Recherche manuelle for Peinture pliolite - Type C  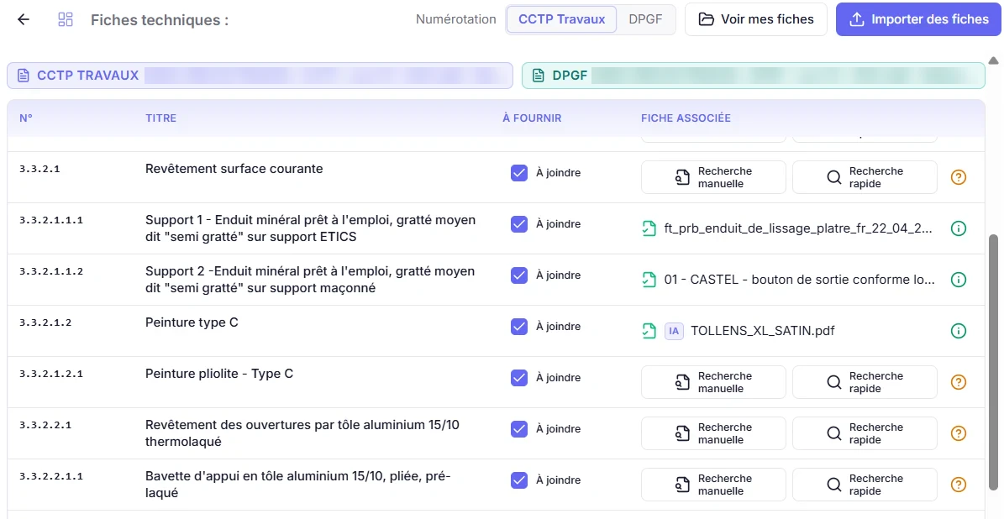coord(713,382)
